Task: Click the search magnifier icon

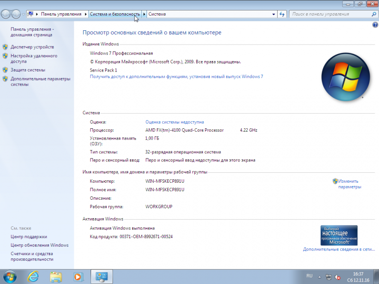Action: tap(374, 14)
